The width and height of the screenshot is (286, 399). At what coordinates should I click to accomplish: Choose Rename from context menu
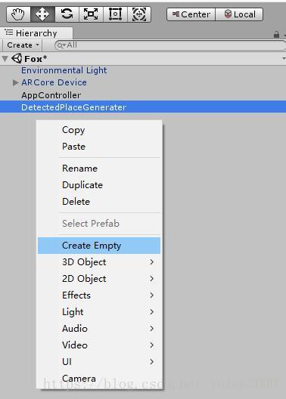[x=99, y=169]
